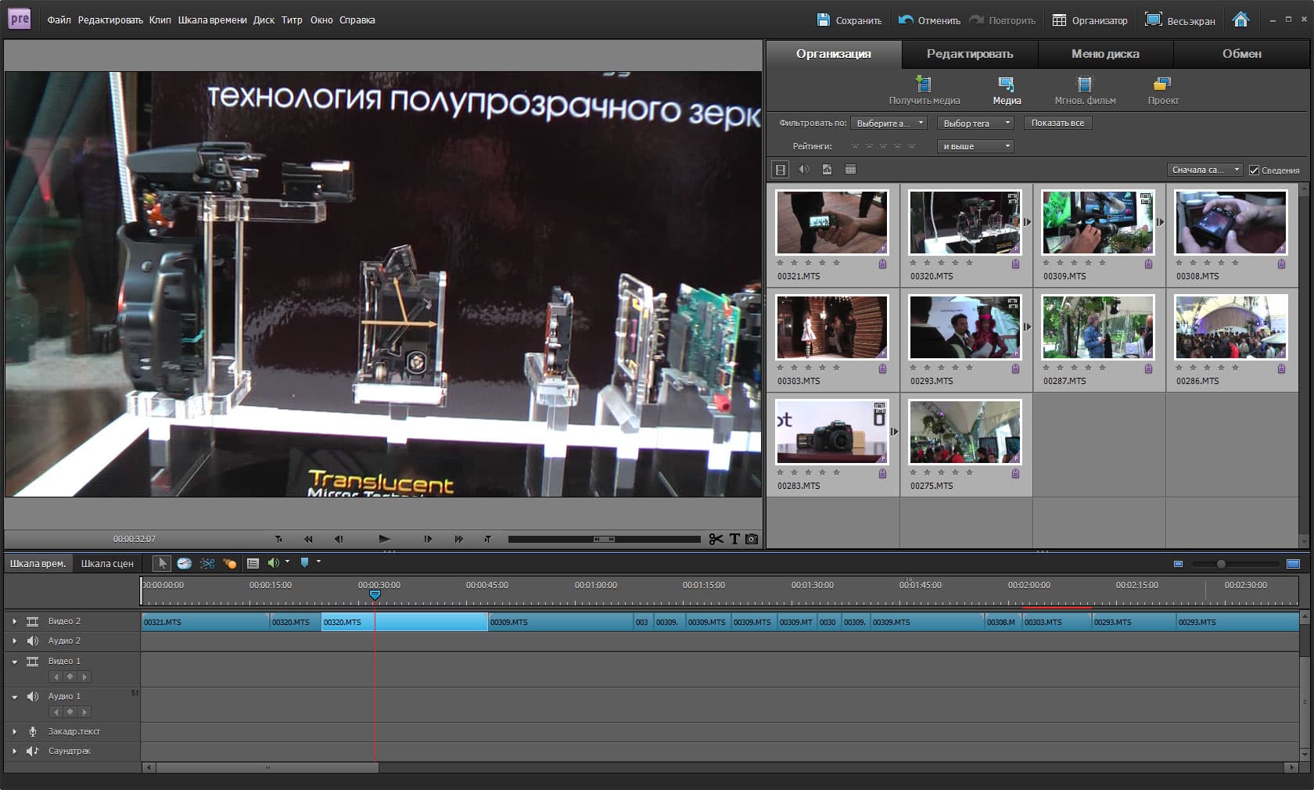Adjust the timeline zoom slider handle
The height and width of the screenshot is (790, 1314).
point(1220,564)
